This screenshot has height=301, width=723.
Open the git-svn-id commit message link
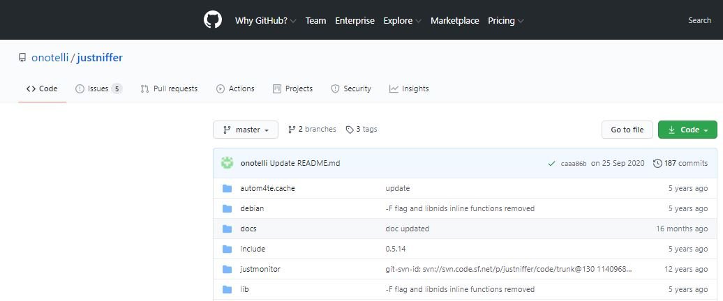tap(509, 269)
